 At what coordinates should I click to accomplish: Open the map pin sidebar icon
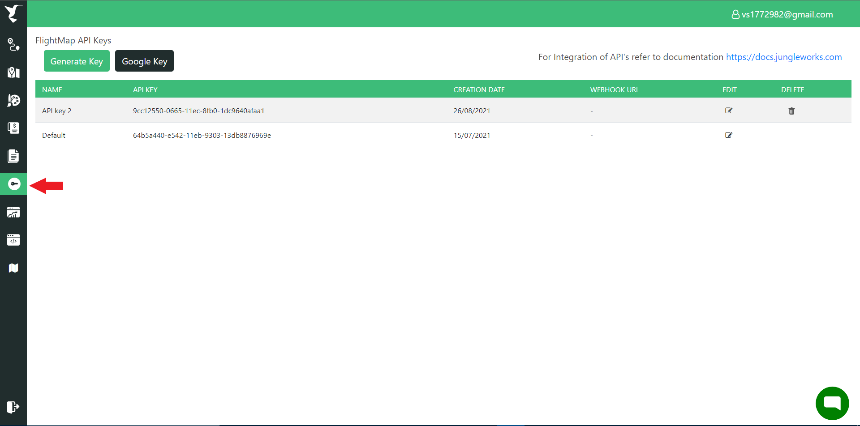pyautogui.click(x=13, y=72)
